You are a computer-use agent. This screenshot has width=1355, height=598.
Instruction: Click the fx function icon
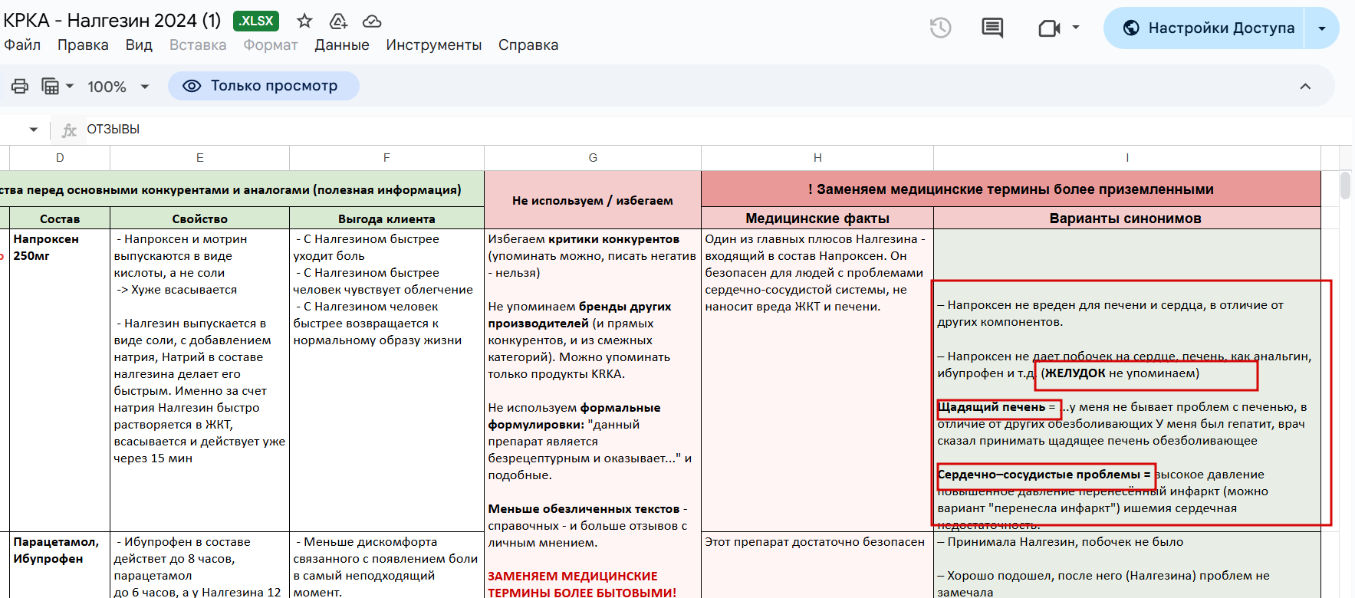coord(69,130)
